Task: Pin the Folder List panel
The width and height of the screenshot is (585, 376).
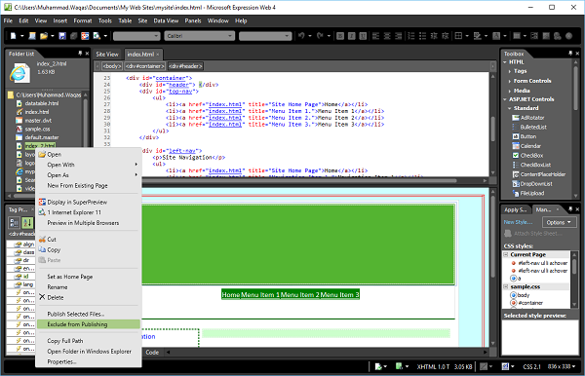Action: point(80,54)
